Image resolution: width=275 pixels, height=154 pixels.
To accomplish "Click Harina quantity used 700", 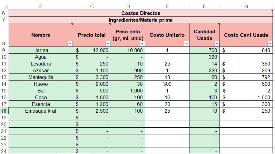I will (x=204, y=50).
